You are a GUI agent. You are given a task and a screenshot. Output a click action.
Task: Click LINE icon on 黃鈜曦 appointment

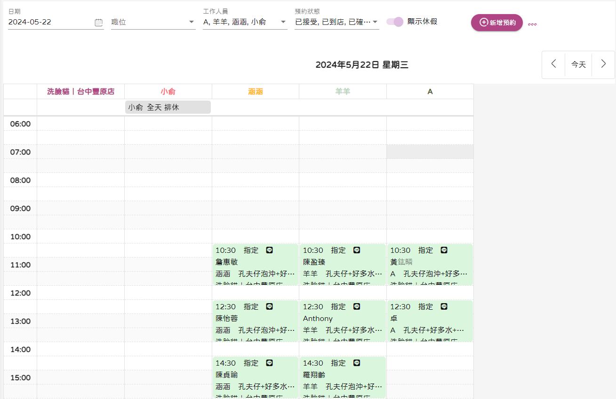[444, 250]
